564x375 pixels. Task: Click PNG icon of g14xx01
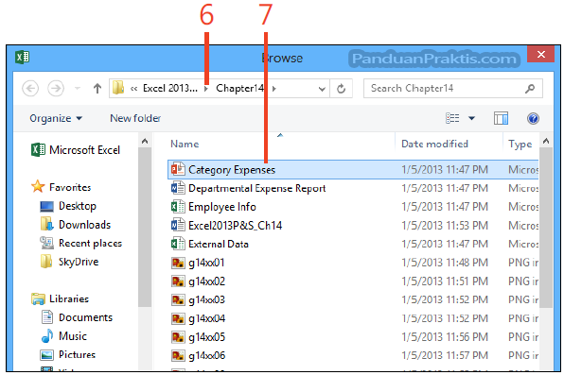point(178,263)
